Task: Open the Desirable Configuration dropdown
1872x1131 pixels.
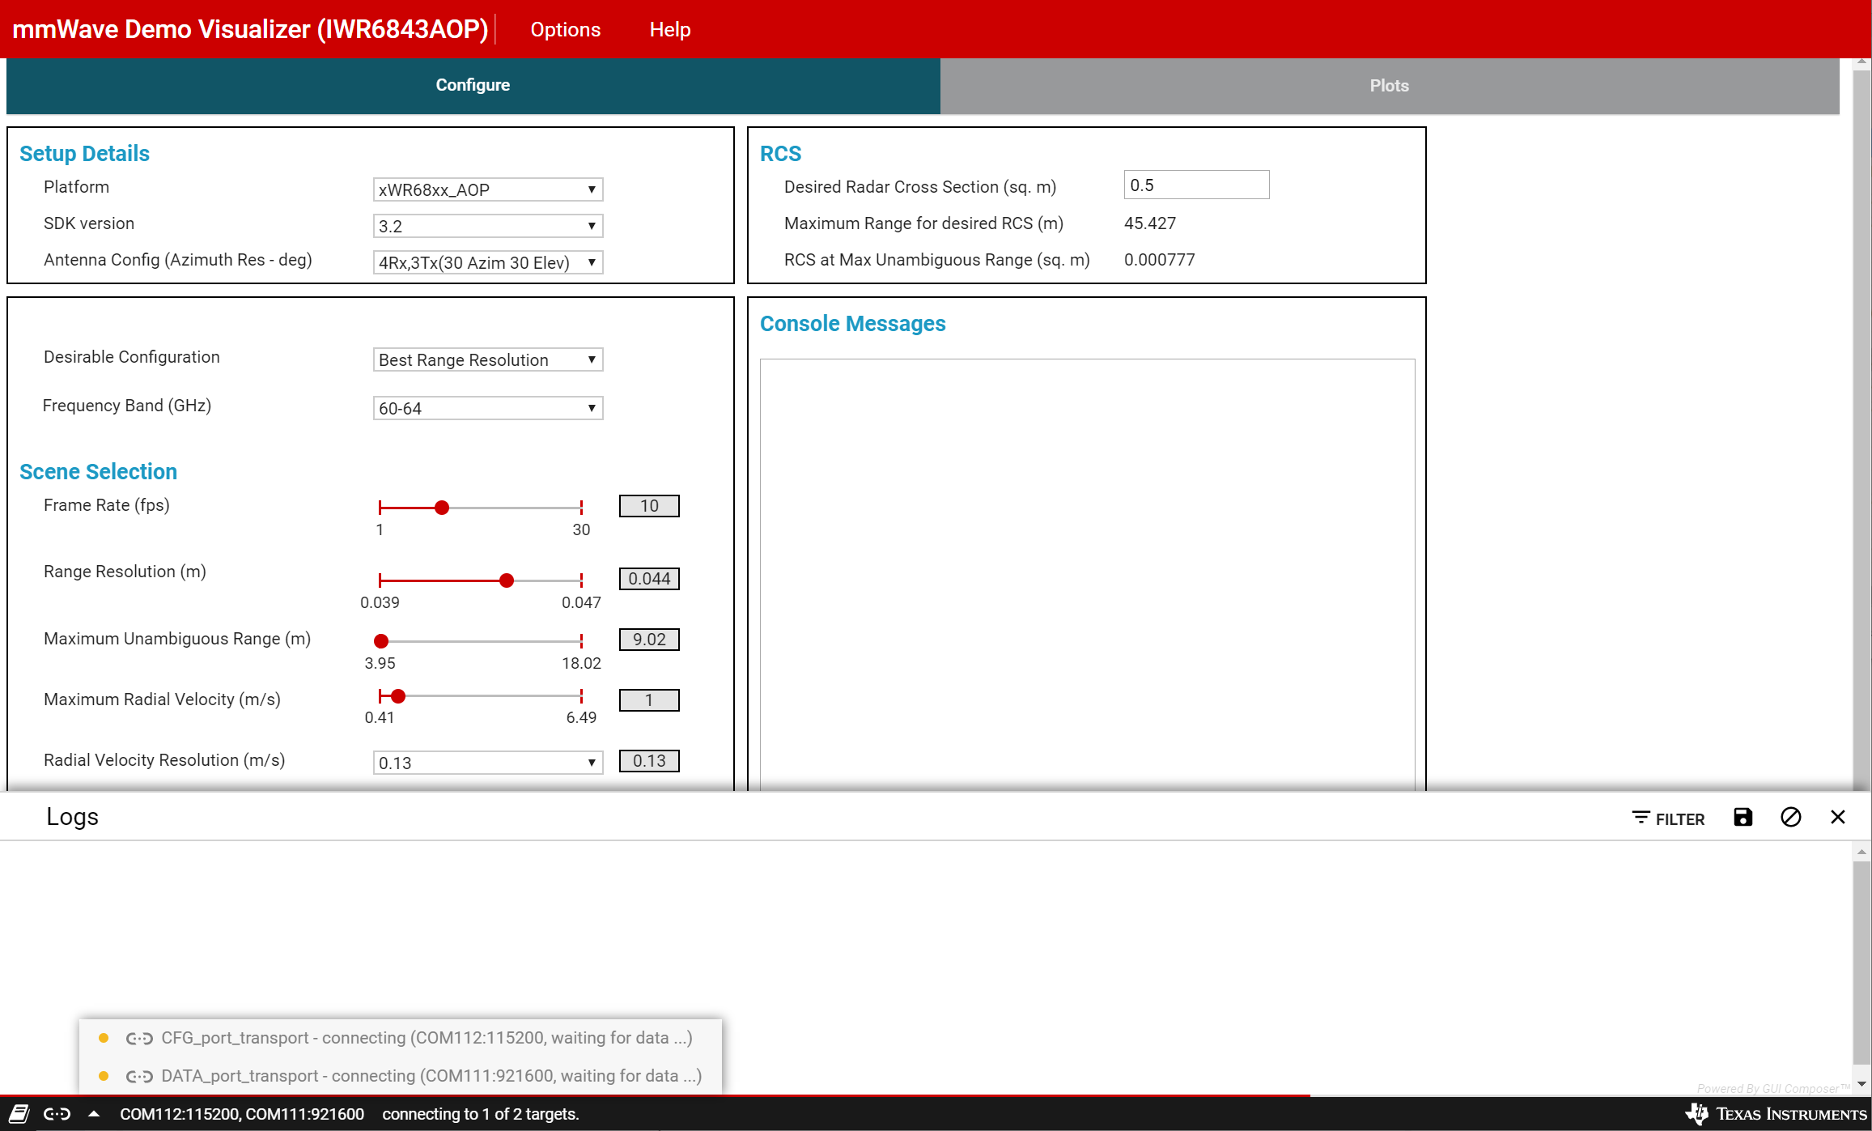Action: pos(488,359)
